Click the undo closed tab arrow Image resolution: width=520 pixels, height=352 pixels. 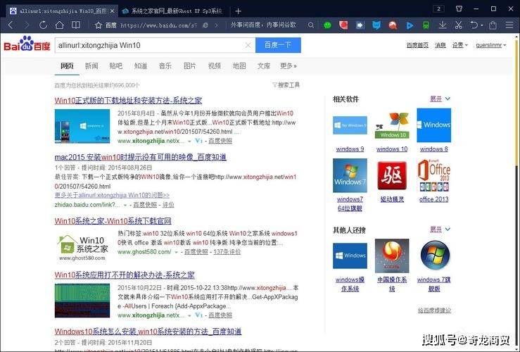(x=474, y=25)
